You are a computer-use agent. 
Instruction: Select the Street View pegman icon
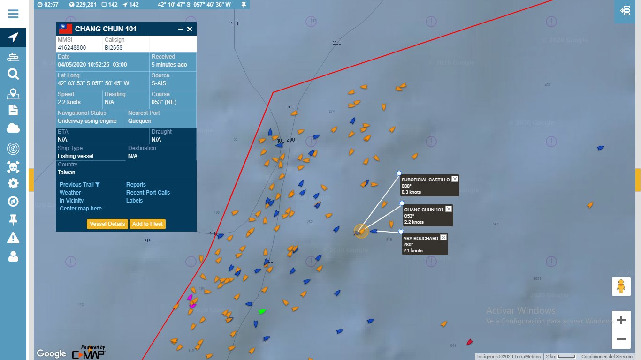pos(621,286)
